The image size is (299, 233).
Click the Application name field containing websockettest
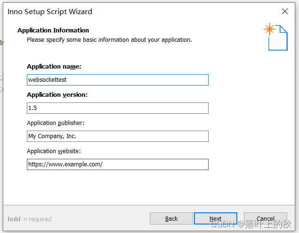point(118,80)
